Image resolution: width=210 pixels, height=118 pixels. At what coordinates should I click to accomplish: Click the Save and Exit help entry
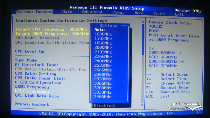pyautogui.click(x=168, y=92)
